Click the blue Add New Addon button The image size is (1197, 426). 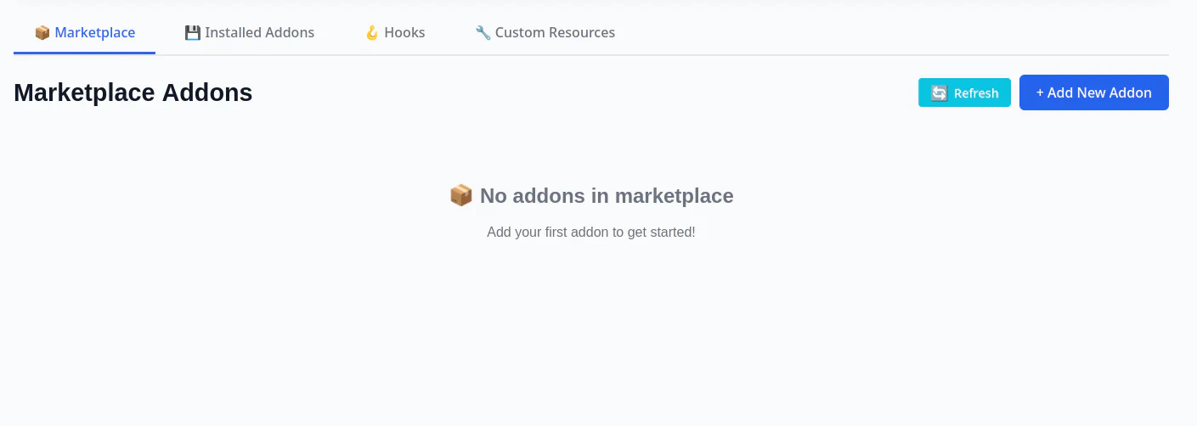[1093, 92]
